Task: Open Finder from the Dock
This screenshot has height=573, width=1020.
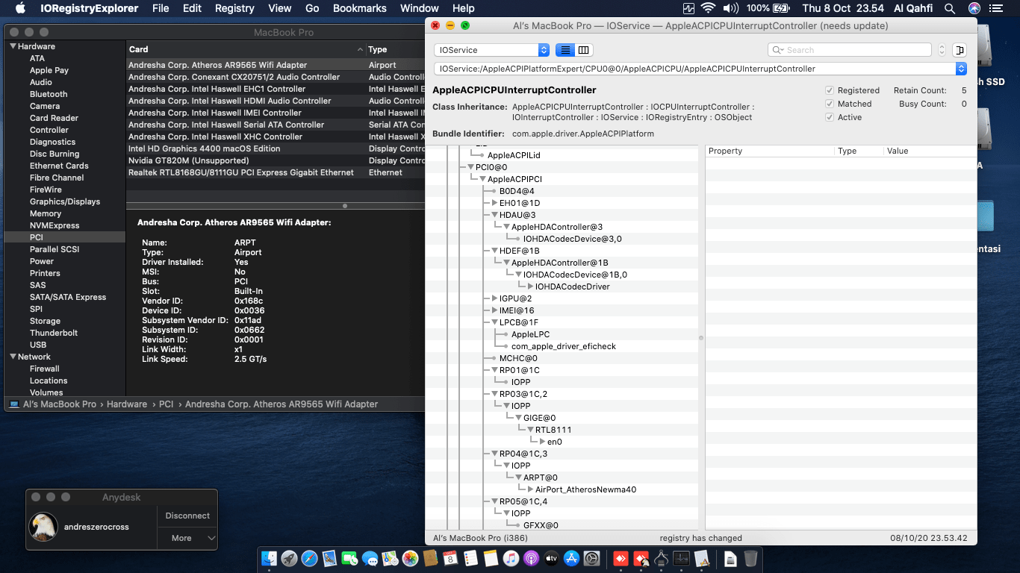Action: (x=270, y=558)
